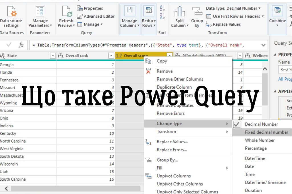Click scroll up arrow of data grid
This screenshot has height=194, width=292.
[x=265, y=69]
